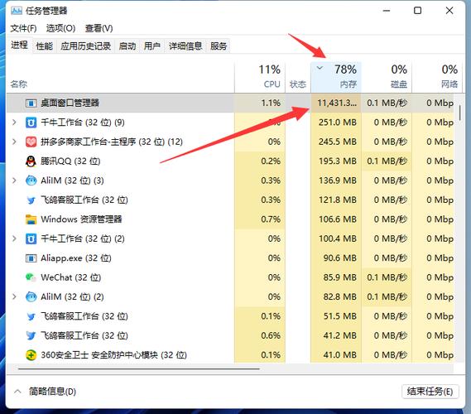Open the 选项(O) menu
The image size is (471, 414).
(60, 28)
